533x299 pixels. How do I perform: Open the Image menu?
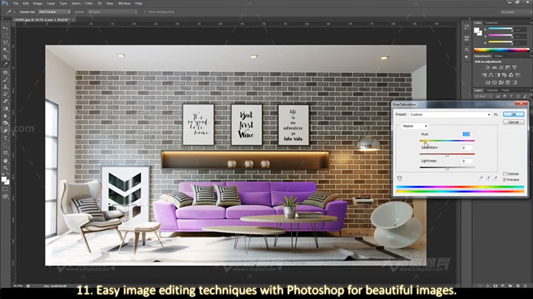click(37, 3)
